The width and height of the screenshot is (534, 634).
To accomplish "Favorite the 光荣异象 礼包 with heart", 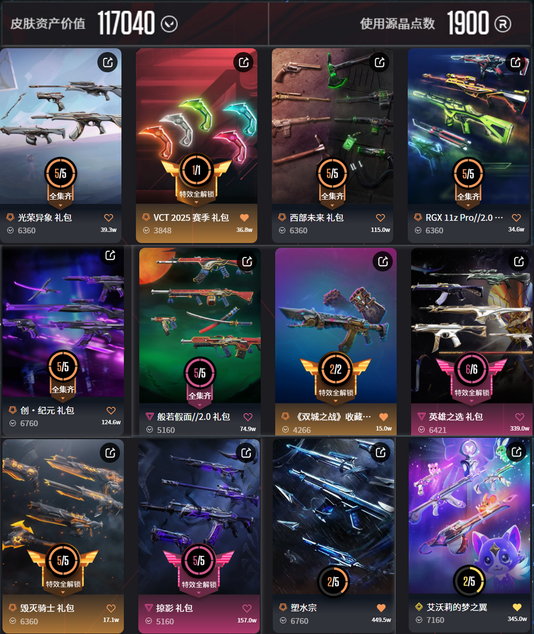I will click(109, 218).
